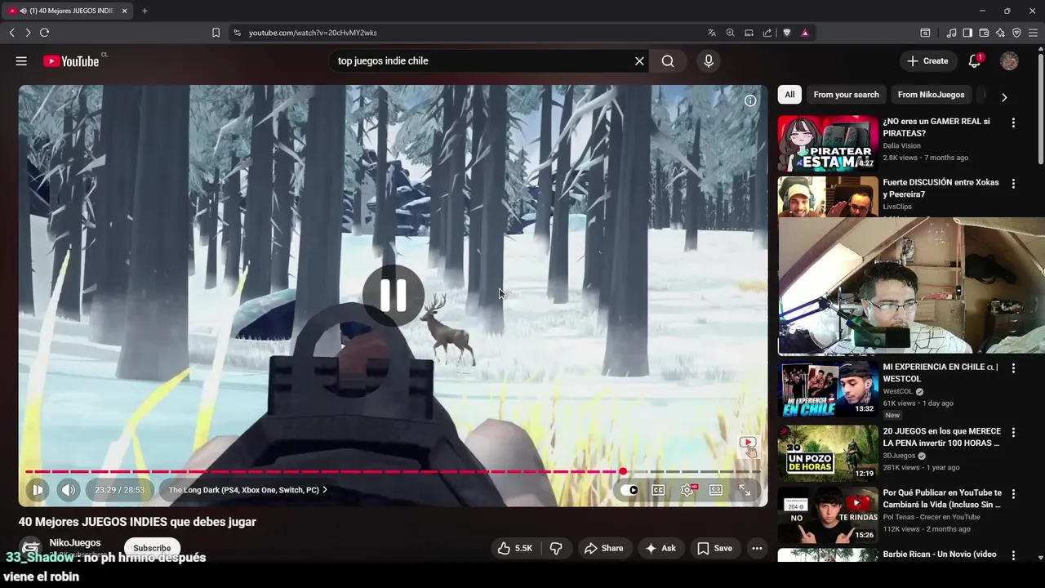Go to YouTube home via logo

coord(72,61)
